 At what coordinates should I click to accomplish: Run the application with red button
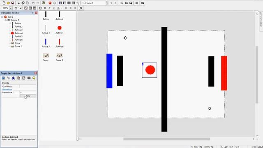coord(50,3)
